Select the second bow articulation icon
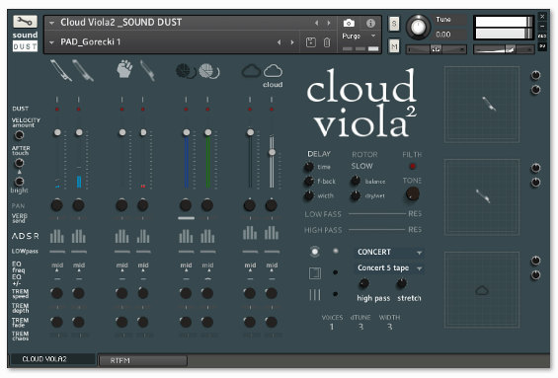This screenshot has height=378, width=558. [83, 70]
